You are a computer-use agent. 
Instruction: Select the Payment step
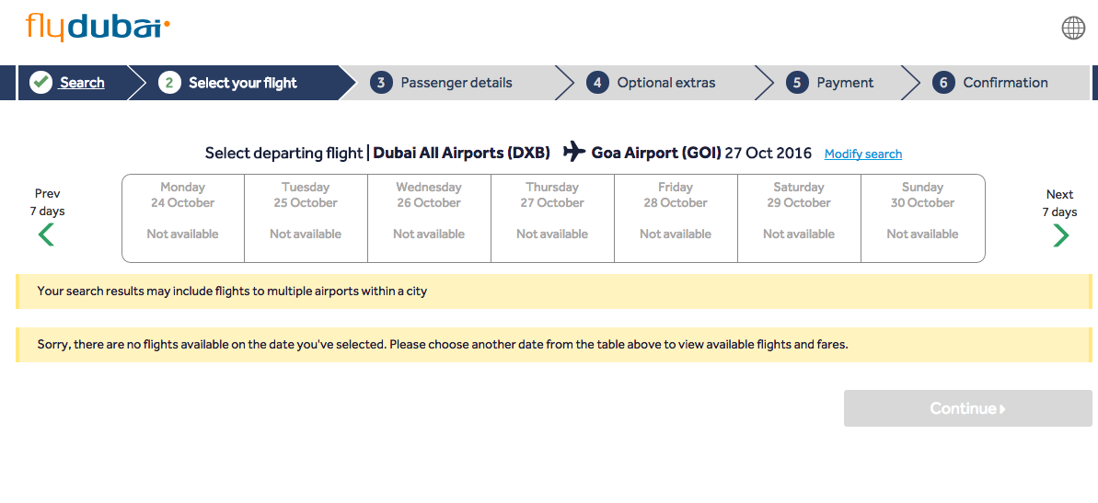(x=844, y=83)
